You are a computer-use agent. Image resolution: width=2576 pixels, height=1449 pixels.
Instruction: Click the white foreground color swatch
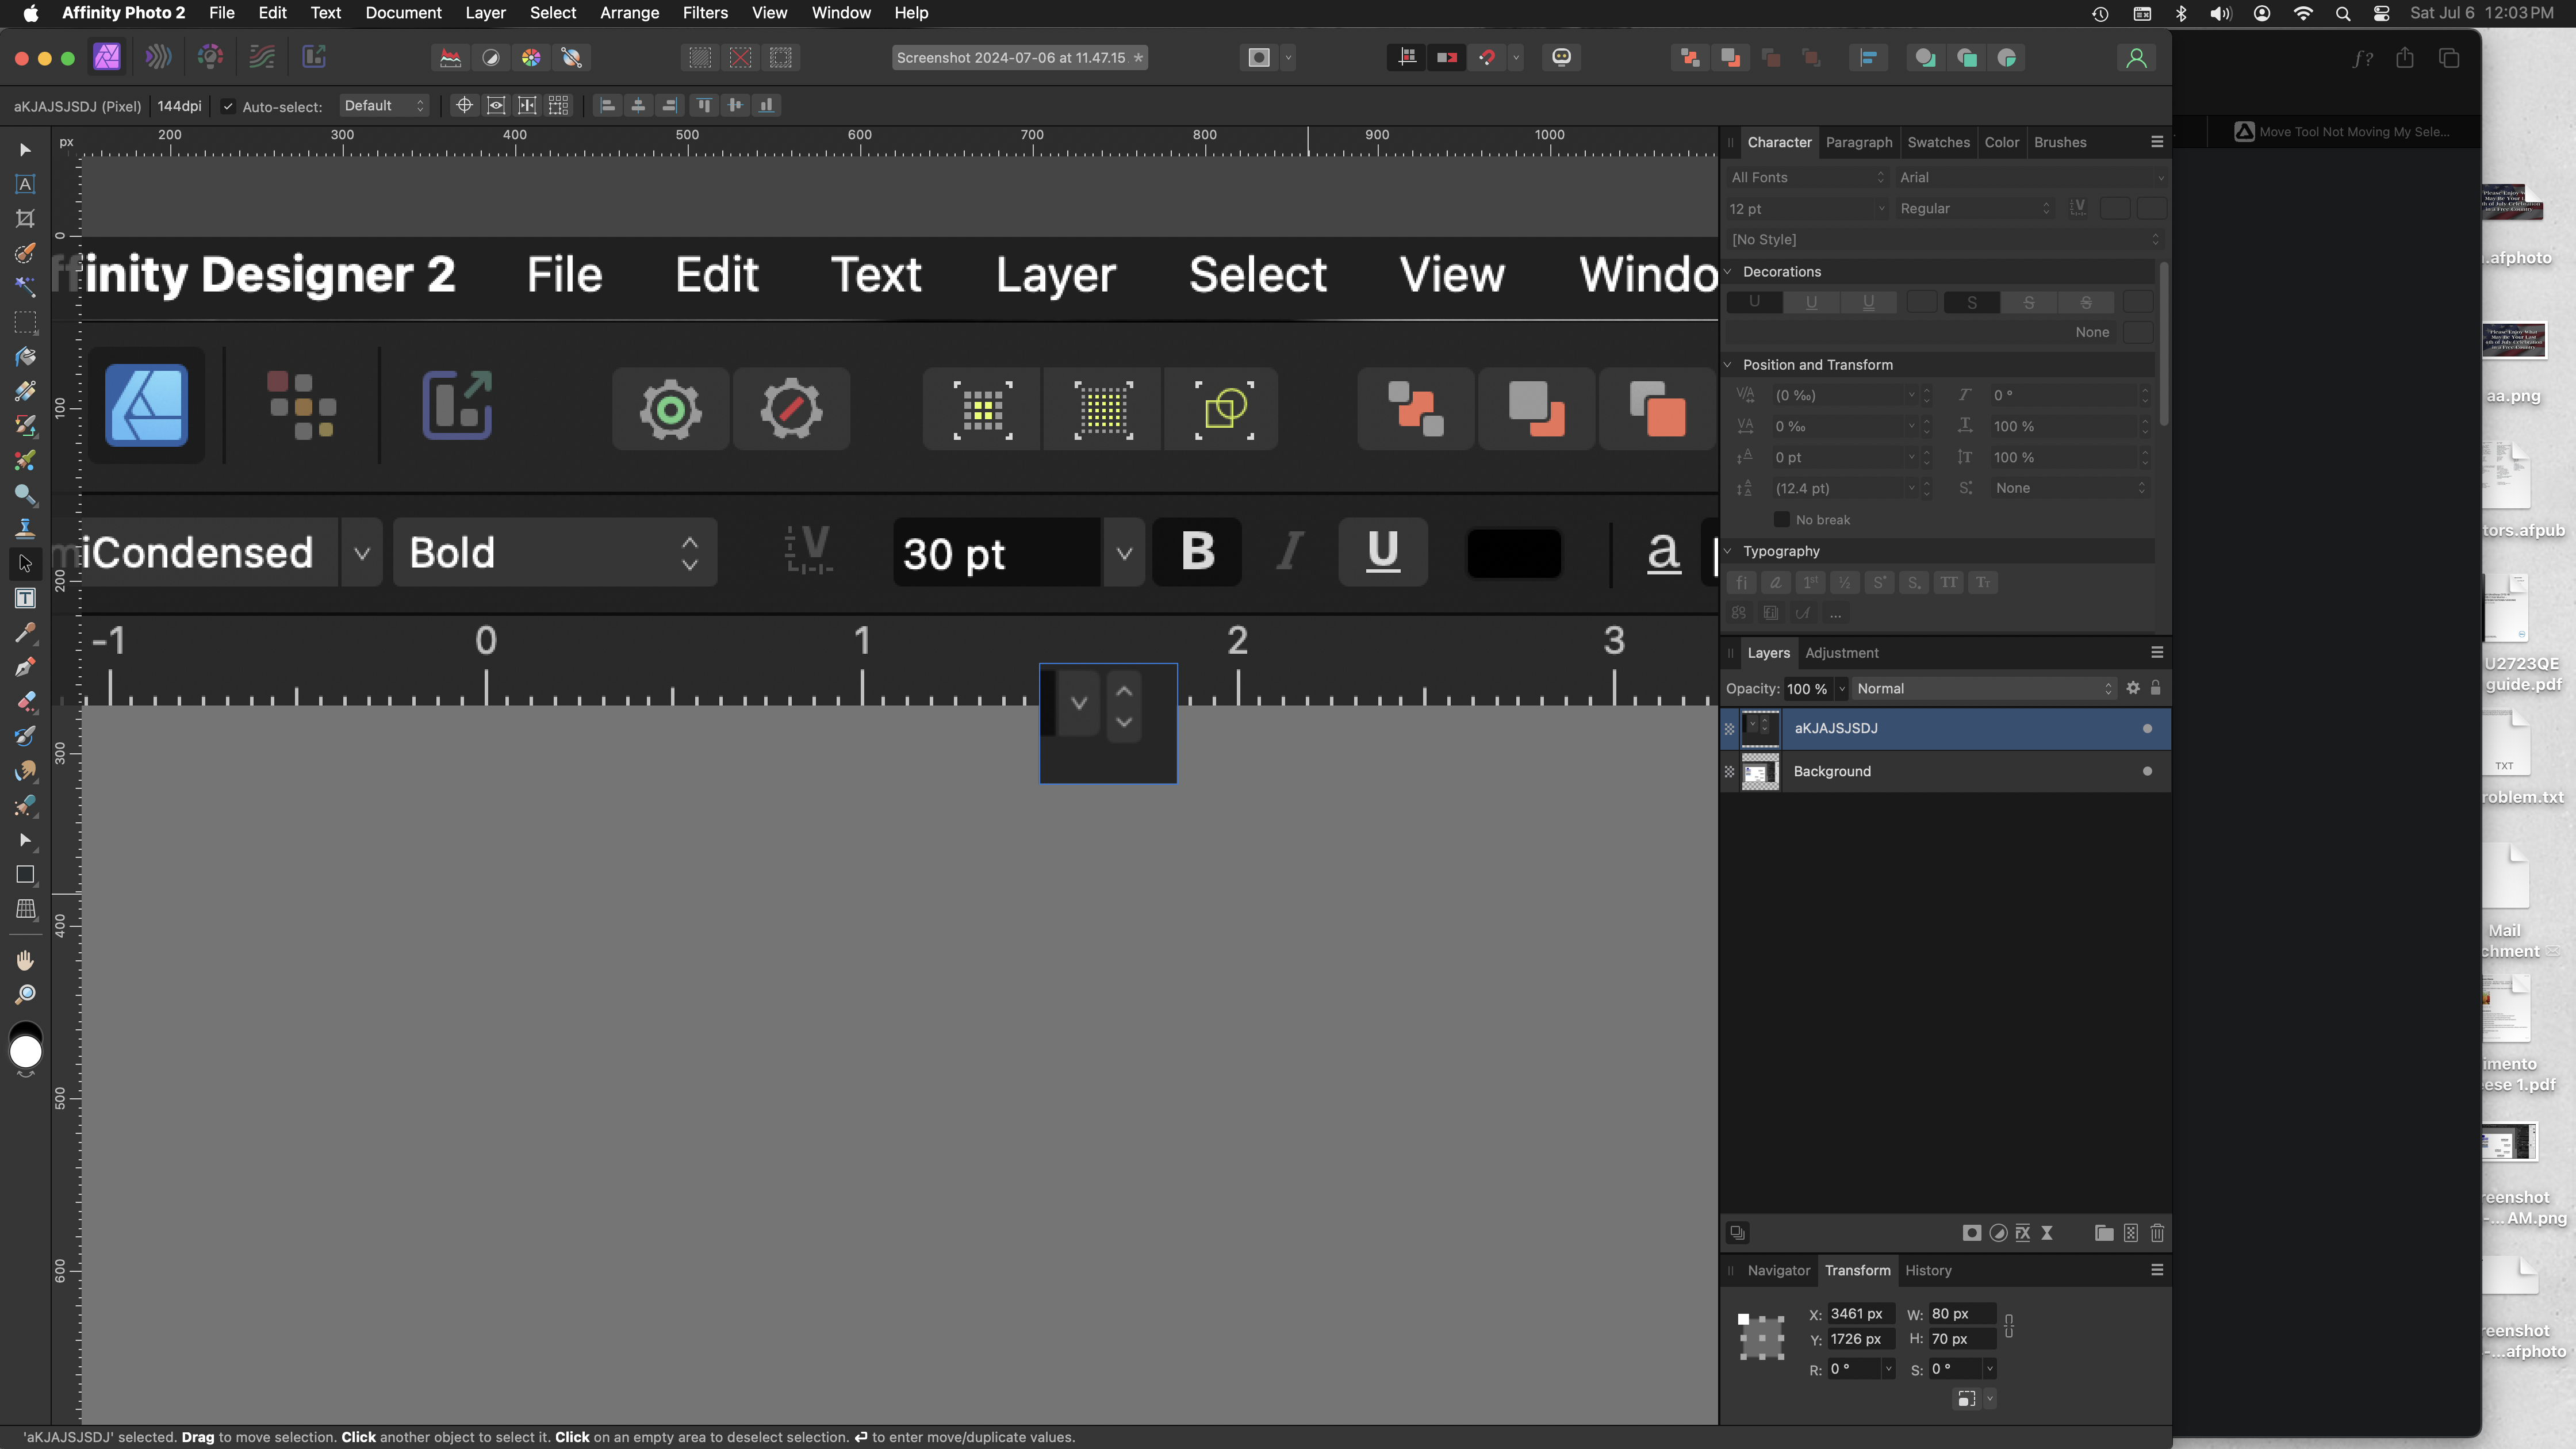[x=25, y=1052]
